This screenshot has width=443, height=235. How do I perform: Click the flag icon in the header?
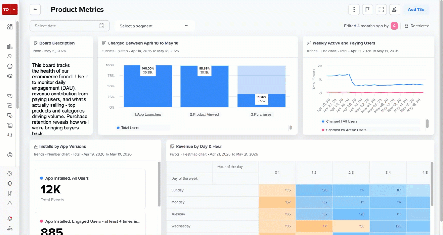[x=368, y=10]
